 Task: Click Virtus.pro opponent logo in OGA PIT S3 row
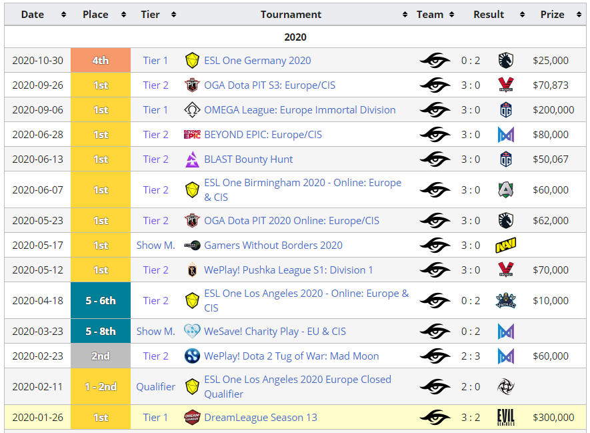(x=506, y=85)
